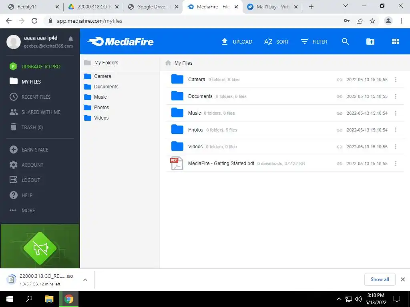Image resolution: width=410 pixels, height=307 pixels.
Task: Open Account settings
Action: pyautogui.click(x=26, y=165)
